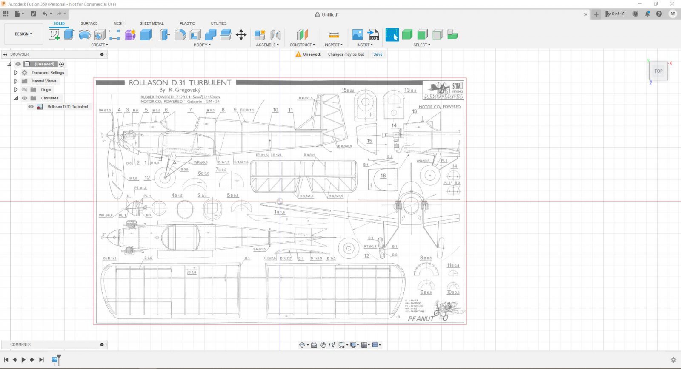
Task: Hide the Rollason D.31 Turbulent canvas
Action: pyautogui.click(x=31, y=107)
